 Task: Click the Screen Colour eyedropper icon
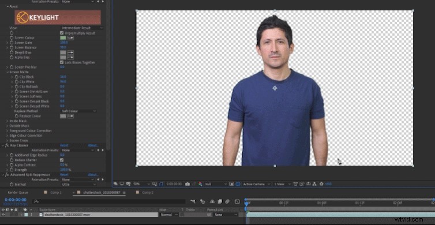pos(71,37)
